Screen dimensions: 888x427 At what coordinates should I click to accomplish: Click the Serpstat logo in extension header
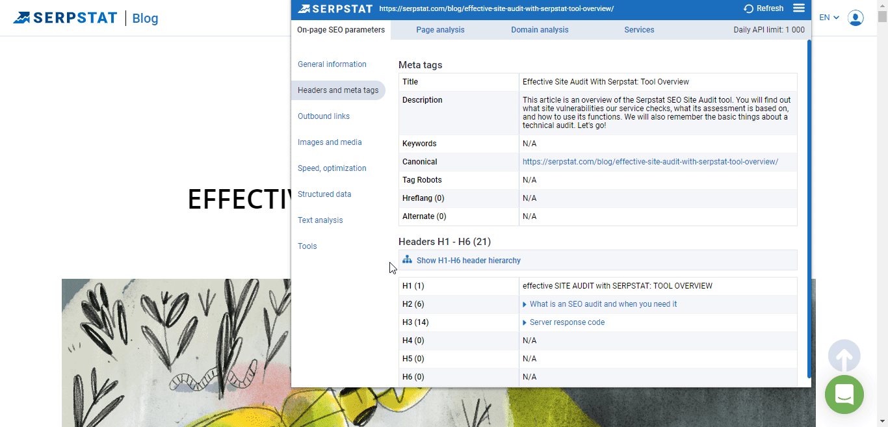[335, 8]
